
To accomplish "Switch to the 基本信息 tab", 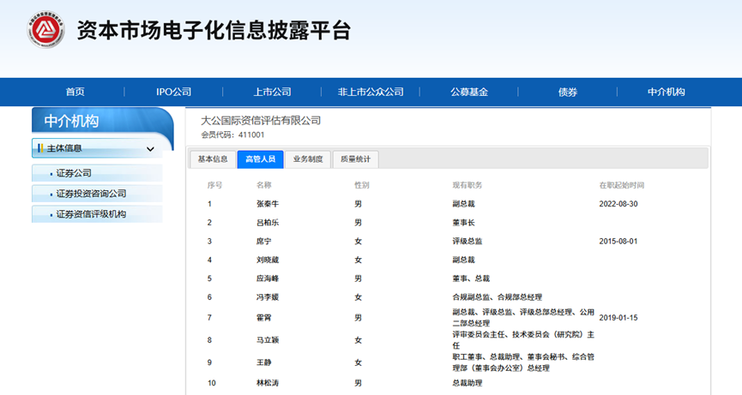I will 213,159.
